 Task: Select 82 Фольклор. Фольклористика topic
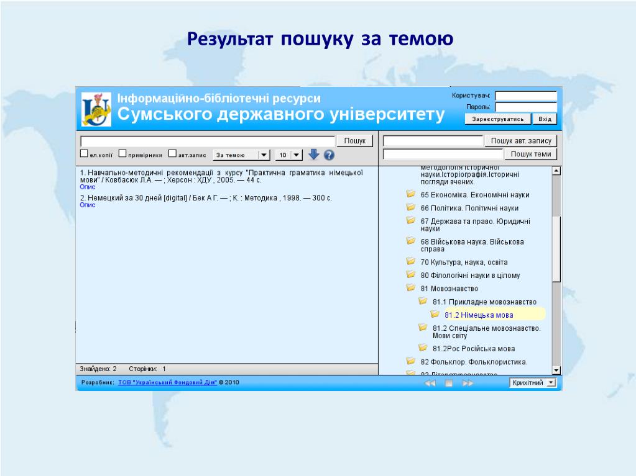[474, 362]
